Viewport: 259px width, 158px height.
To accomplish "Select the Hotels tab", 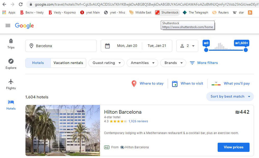I will pos(38,63).
